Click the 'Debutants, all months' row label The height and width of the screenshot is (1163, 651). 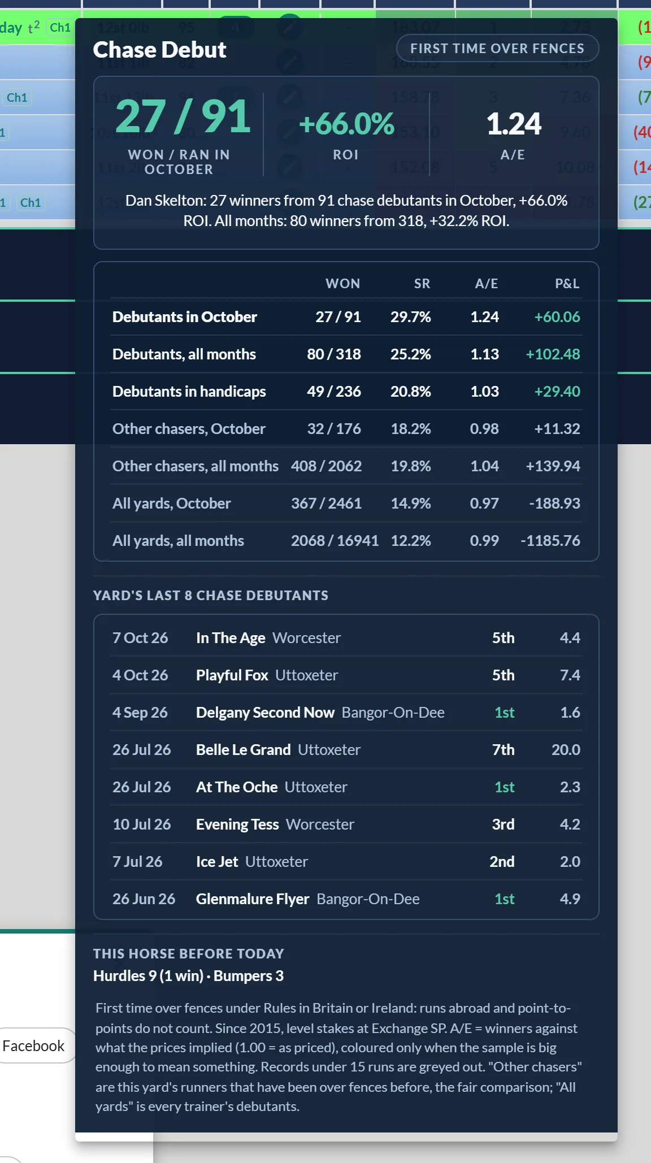pyautogui.click(x=184, y=354)
